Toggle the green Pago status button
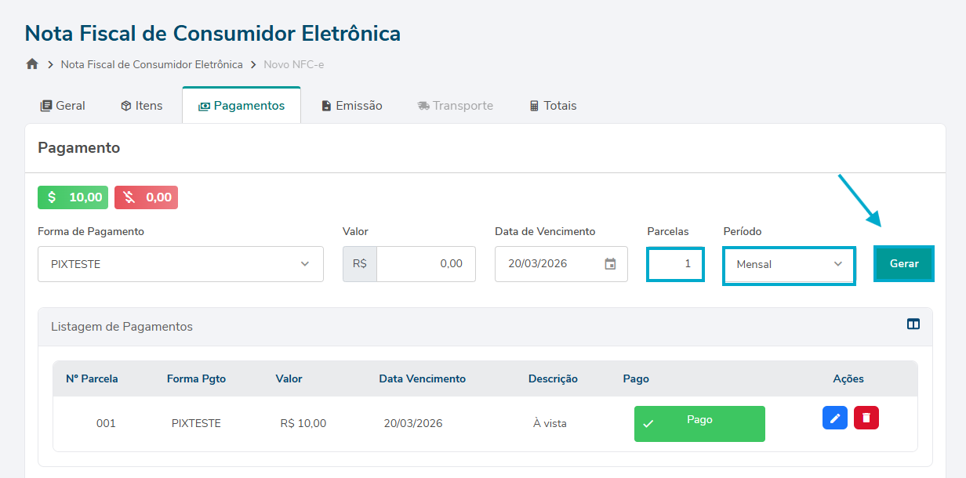966x478 pixels. coord(699,424)
